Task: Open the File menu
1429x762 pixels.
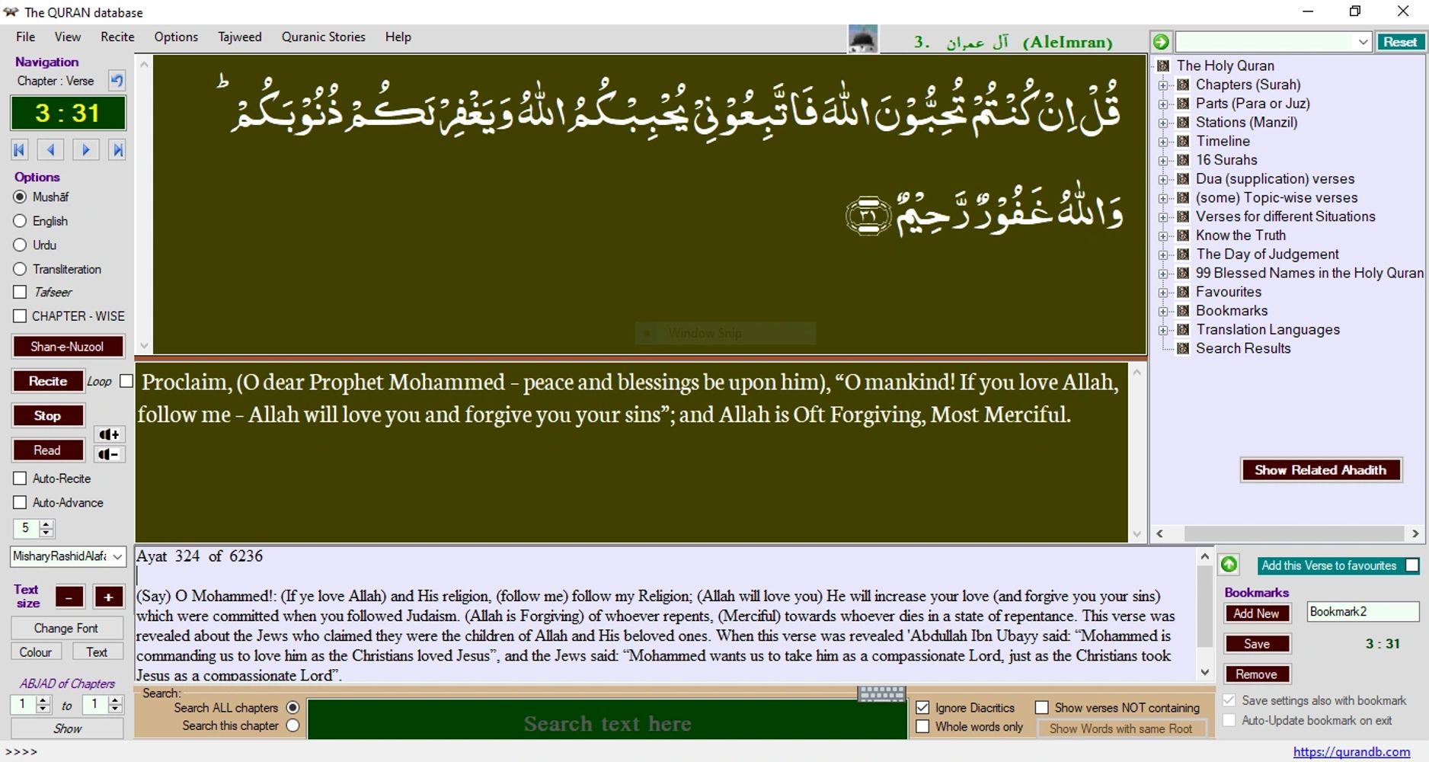Action: click(x=26, y=37)
